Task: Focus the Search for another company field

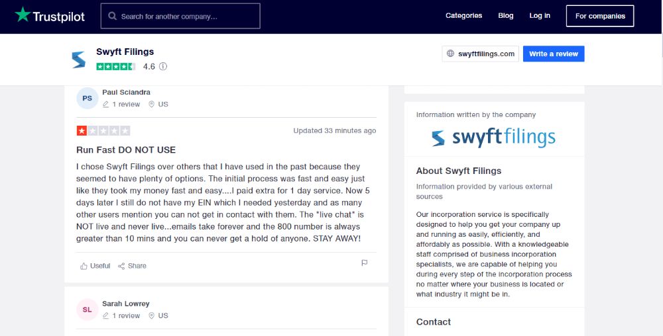Action: click(180, 16)
